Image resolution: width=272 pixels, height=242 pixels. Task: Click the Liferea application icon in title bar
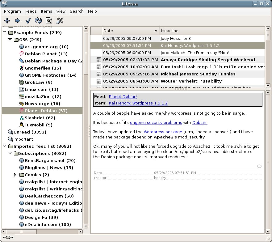(4, 3)
